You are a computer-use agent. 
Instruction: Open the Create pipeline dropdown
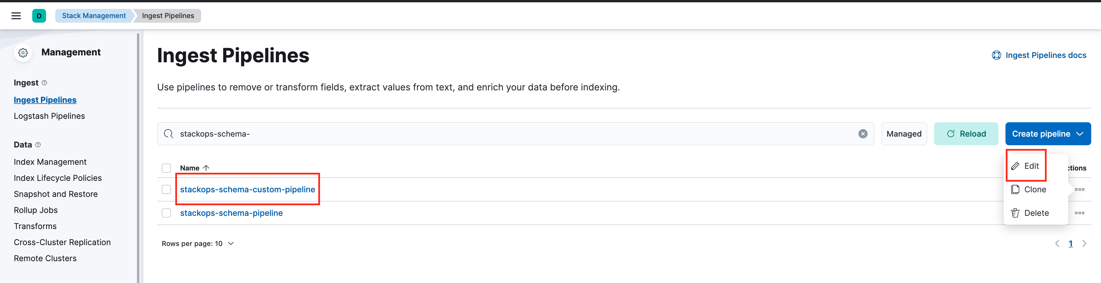coord(1047,133)
